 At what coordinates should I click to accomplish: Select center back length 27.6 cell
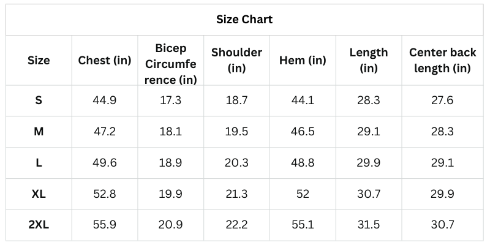[442, 100]
